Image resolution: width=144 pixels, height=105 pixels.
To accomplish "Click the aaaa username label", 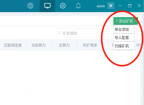I will (x=101, y=6).
